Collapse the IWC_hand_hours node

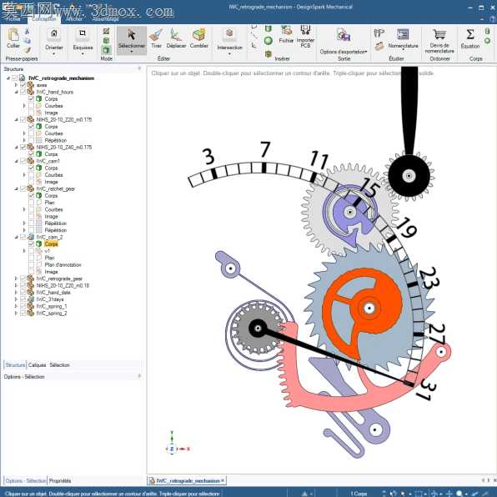click(16, 92)
